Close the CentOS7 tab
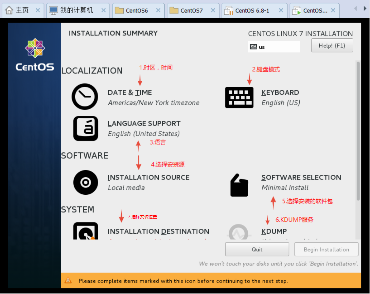Image resolution: width=370 pixels, height=294 pixels. click(213, 10)
